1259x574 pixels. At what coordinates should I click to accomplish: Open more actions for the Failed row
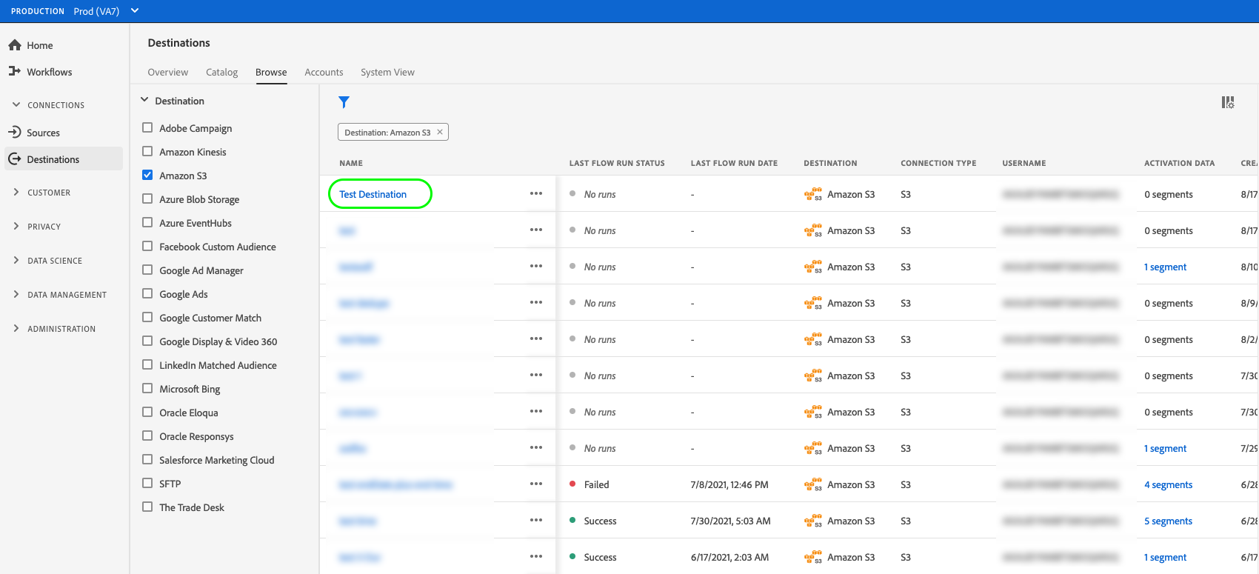[x=536, y=484]
